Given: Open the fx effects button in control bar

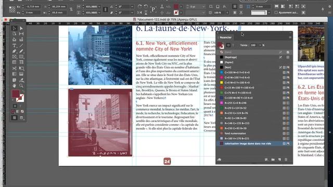Looking at the screenshot, I should pos(224,7).
